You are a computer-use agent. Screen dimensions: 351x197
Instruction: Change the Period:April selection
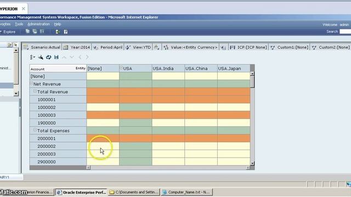click(x=111, y=48)
